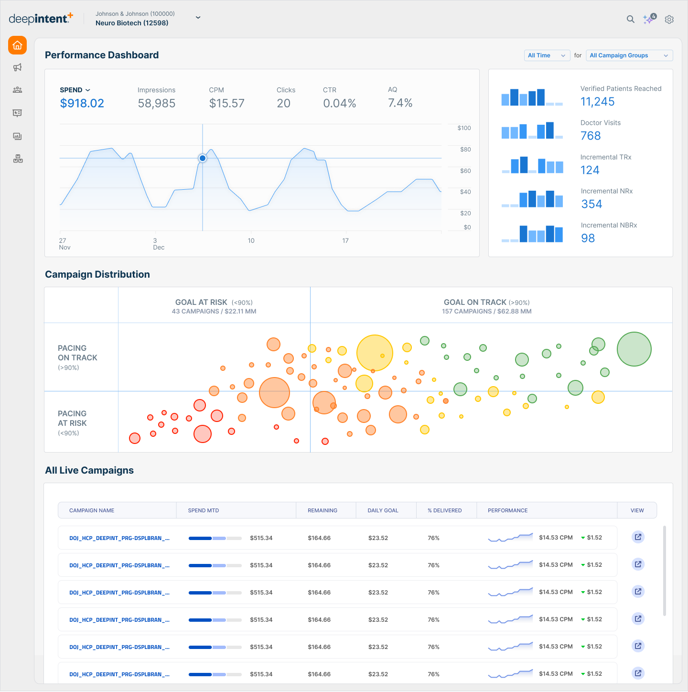Click the % DELIVERED column header
Image resolution: width=688 pixels, height=692 pixels.
point(444,510)
